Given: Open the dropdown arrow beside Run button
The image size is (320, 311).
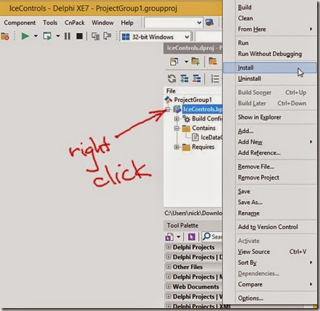Looking at the screenshot, I should 36,37.
